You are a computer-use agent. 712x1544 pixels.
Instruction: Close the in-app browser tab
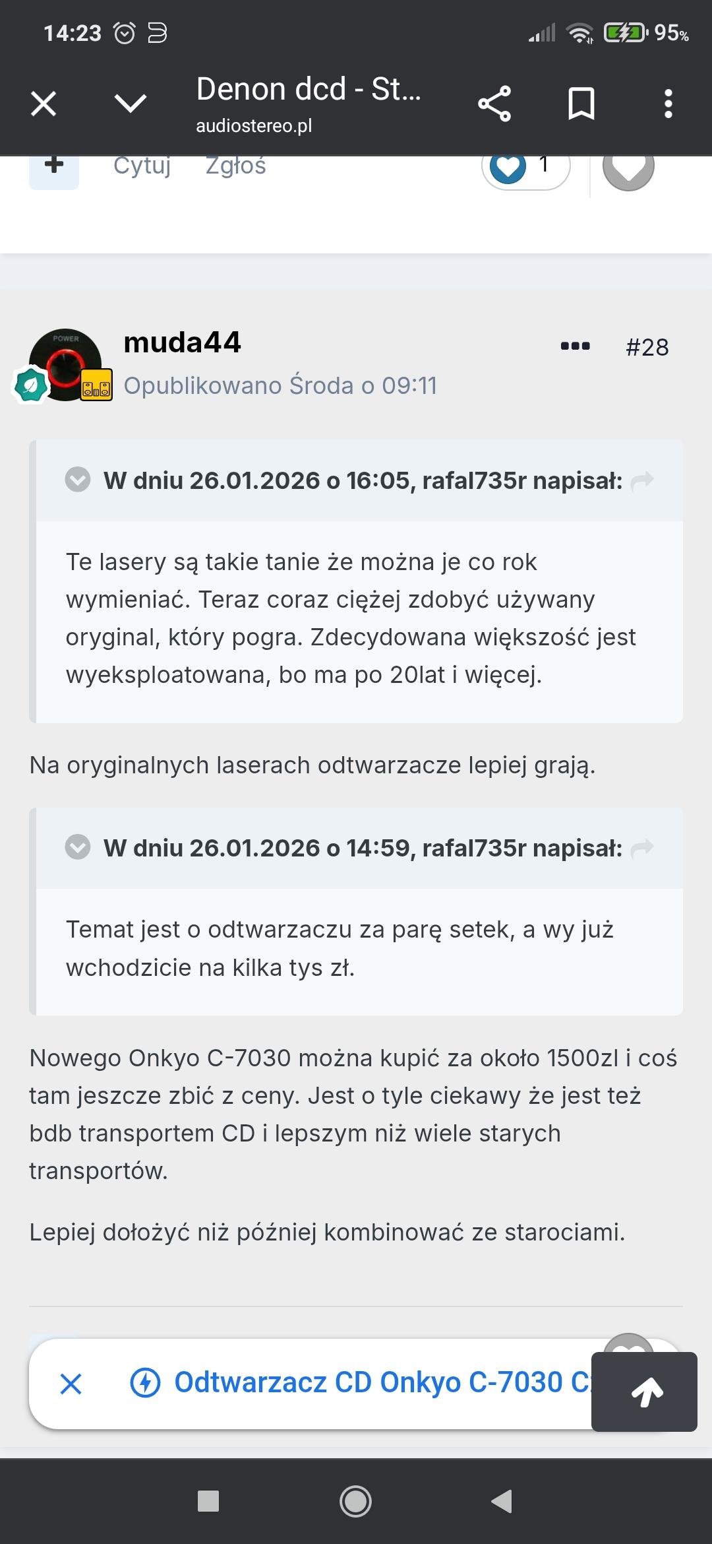pyautogui.click(x=44, y=104)
